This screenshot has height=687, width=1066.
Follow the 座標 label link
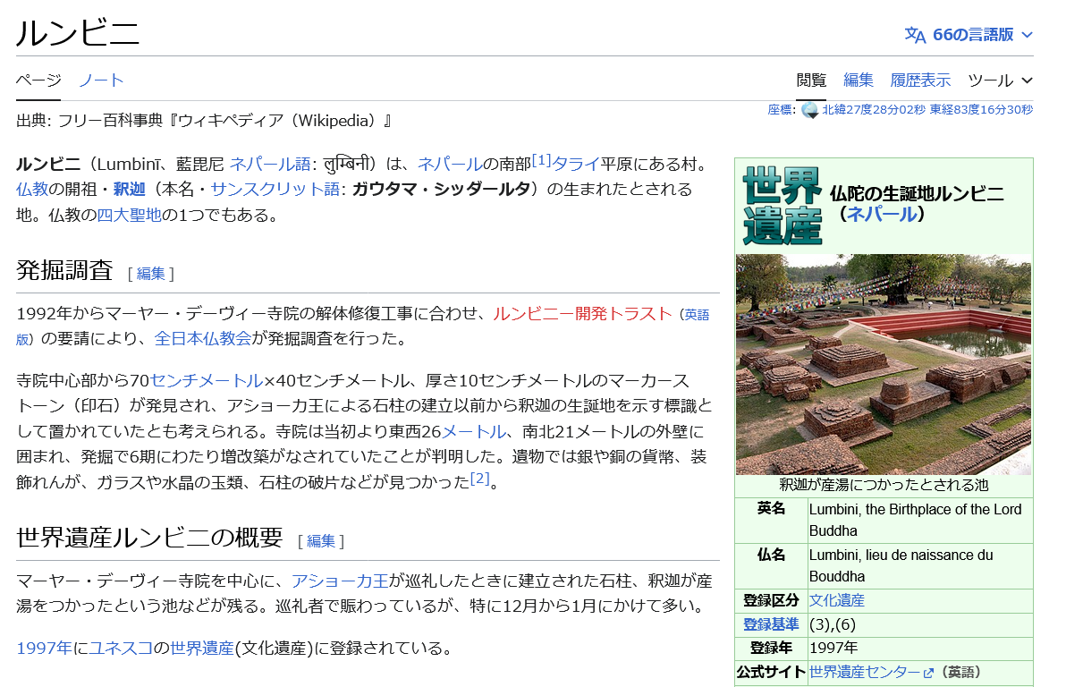coord(780,109)
